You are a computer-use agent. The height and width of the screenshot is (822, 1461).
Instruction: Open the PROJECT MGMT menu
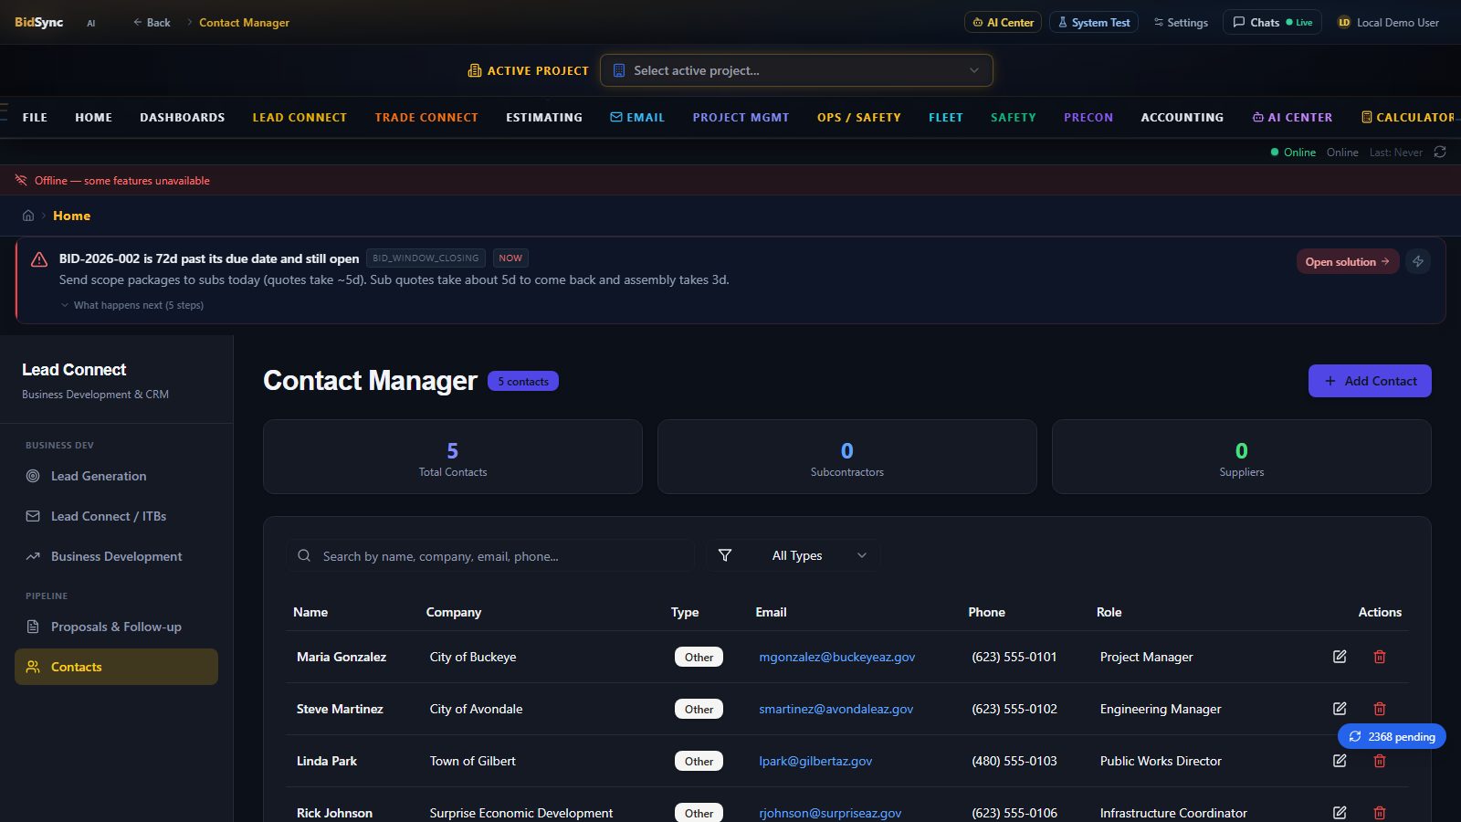(741, 117)
